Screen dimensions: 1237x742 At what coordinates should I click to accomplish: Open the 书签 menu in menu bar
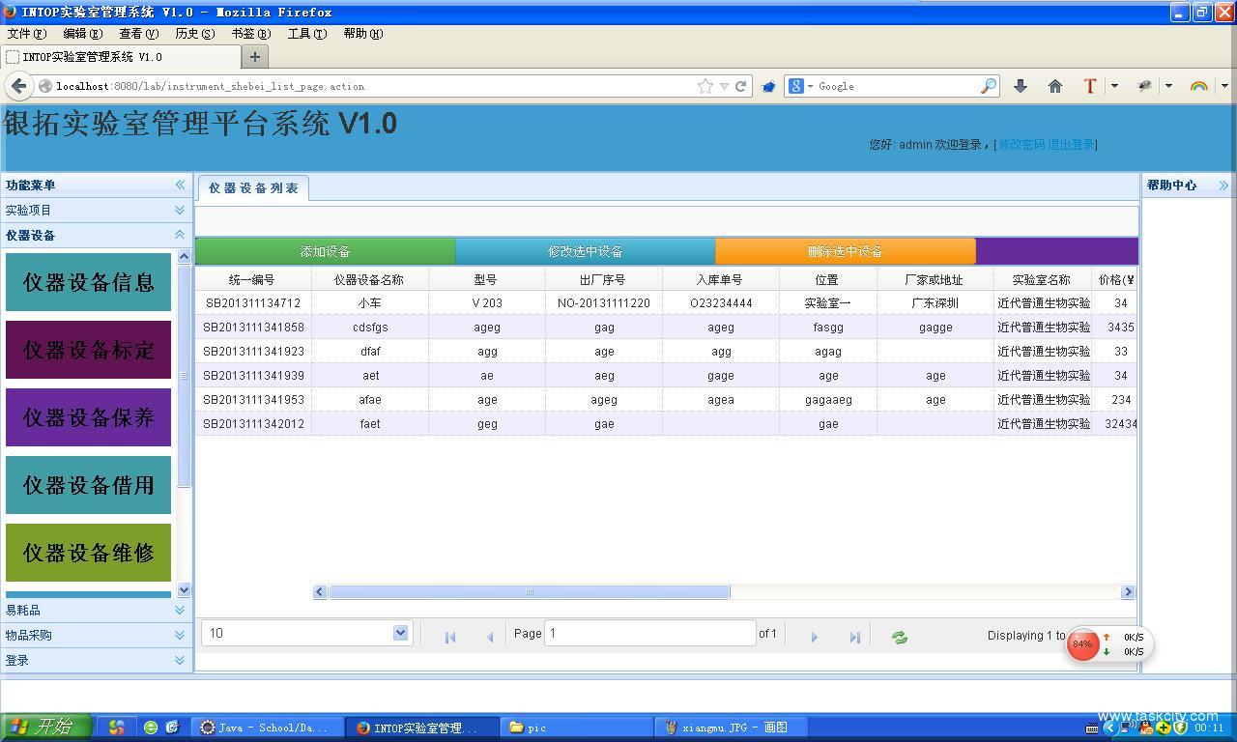[x=249, y=34]
